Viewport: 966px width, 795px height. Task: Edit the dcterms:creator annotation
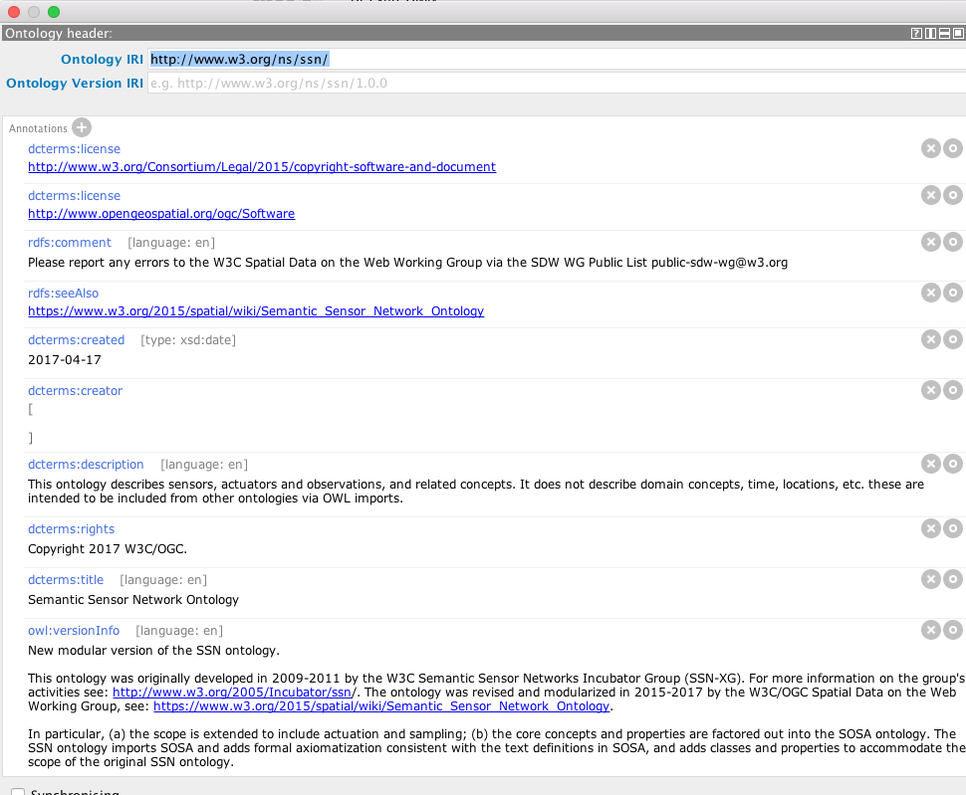tap(952, 389)
